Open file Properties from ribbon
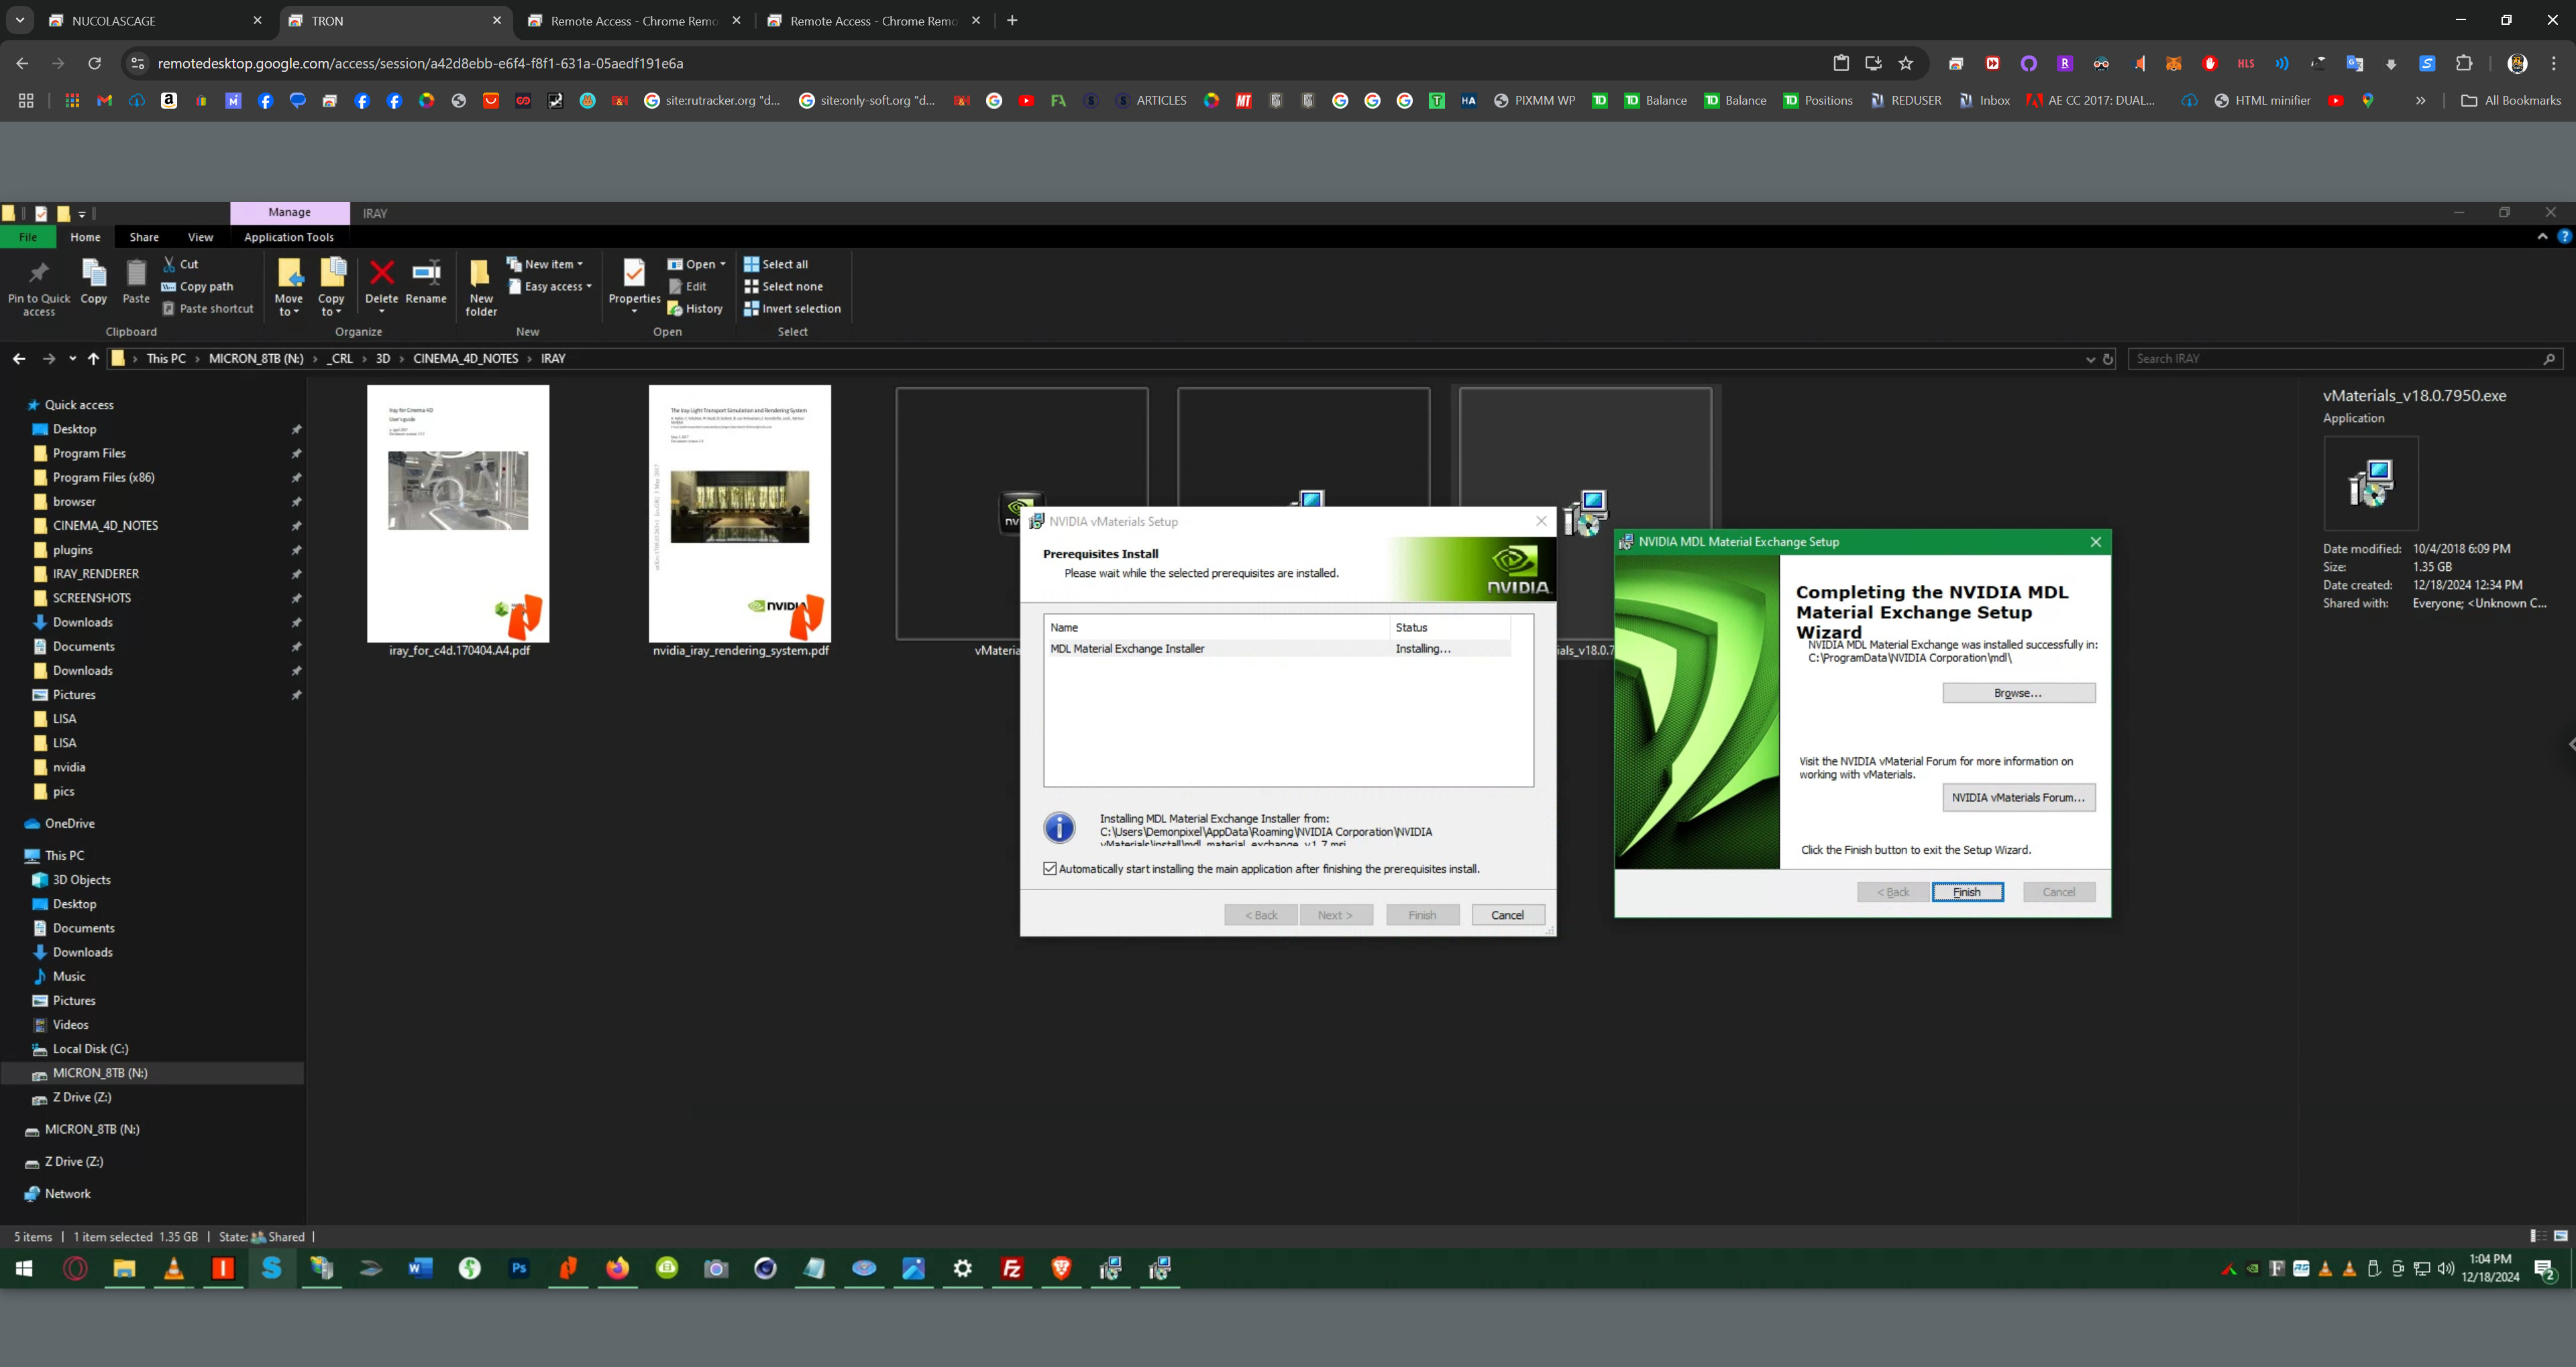2576x1367 pixels. [x=634, y=287]
